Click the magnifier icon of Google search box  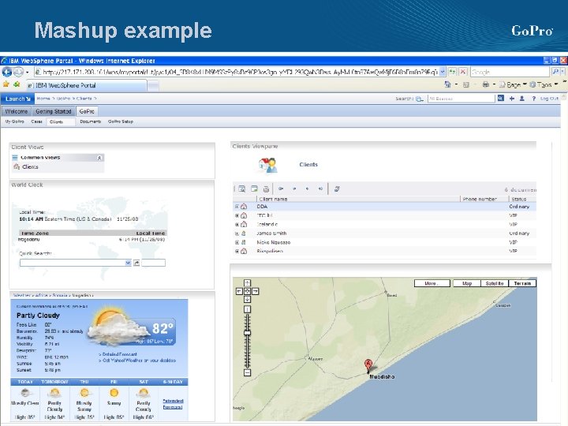pyautogui.click(x=555, y=72)
